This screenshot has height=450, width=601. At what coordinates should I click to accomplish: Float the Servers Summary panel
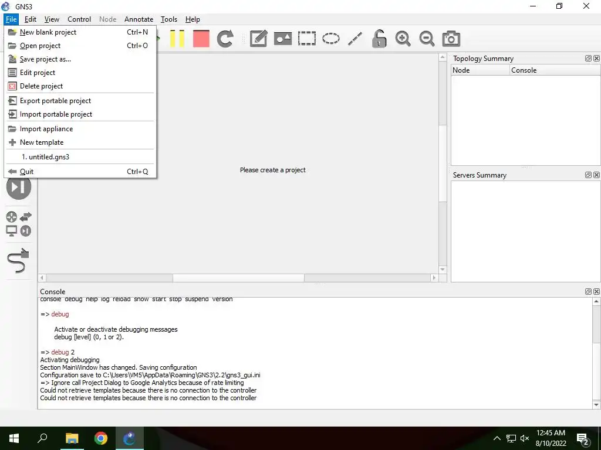point(588,175)
